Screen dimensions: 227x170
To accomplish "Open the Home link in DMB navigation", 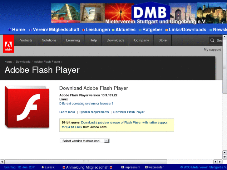I will (18, 30).
